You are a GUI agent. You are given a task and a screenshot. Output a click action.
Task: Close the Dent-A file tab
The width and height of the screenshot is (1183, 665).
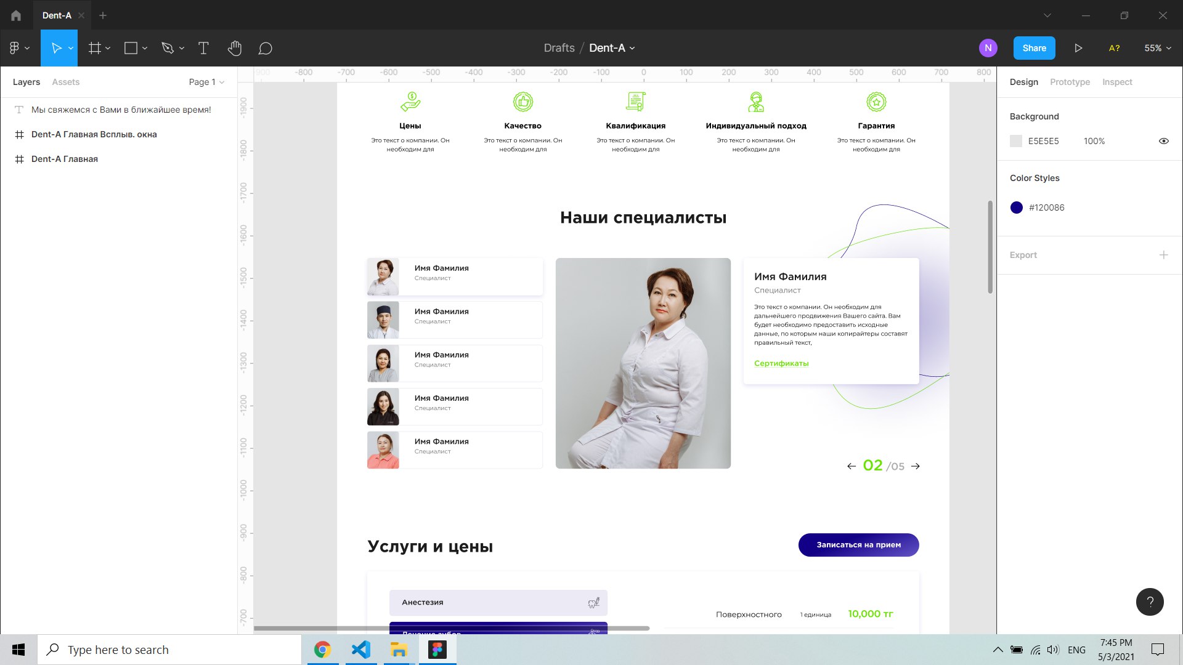(x=81, y=15)
